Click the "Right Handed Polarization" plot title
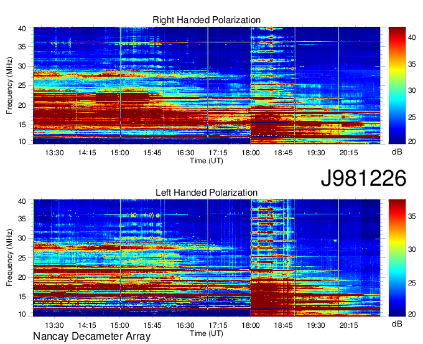The image size is (423, 344). [207, 20]
